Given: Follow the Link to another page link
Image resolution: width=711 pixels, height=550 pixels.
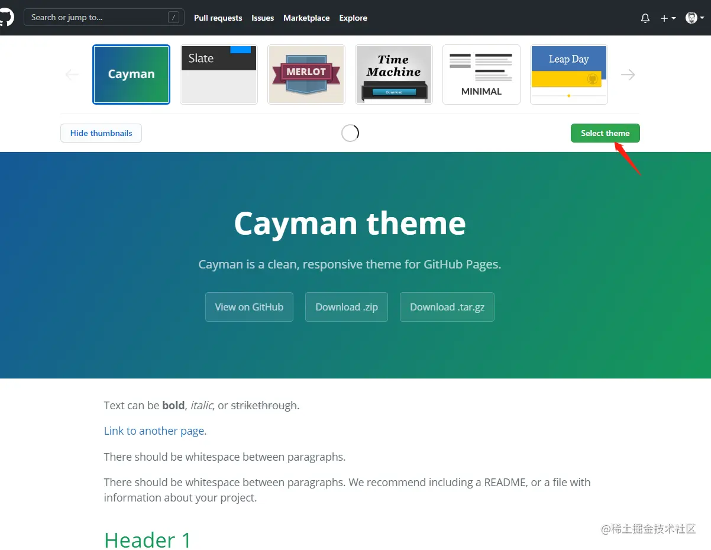Looking at the screenshot, I should click(x=155, y=431).
